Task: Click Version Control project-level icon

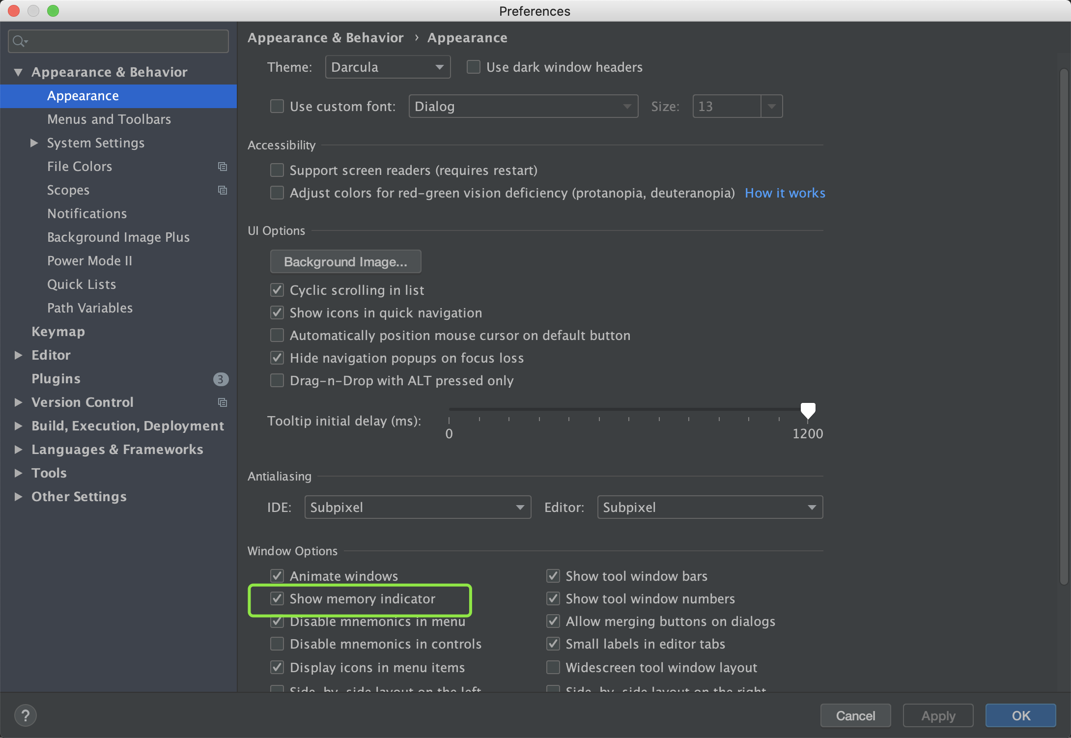Action: (223, 402)
